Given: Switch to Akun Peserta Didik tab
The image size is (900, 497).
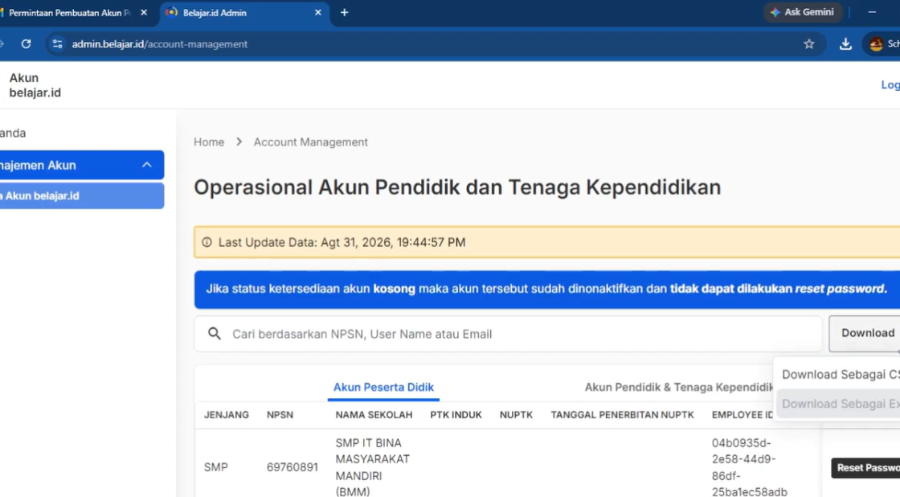Looking at the screenshot, I should point(383,388).
